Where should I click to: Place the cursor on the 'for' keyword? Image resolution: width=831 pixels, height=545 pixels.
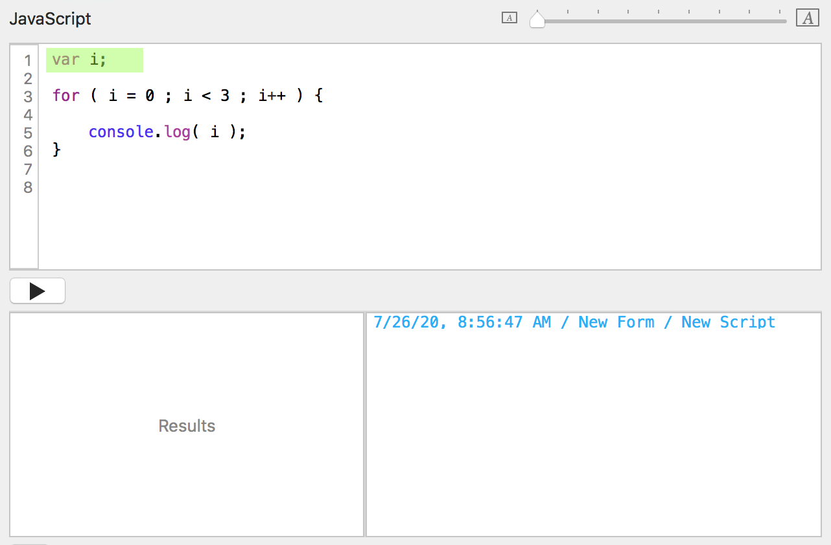click(x=65, y=96)
